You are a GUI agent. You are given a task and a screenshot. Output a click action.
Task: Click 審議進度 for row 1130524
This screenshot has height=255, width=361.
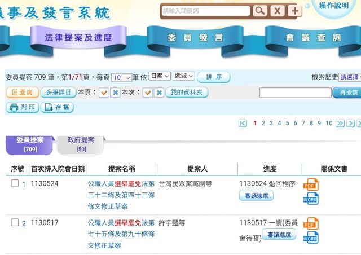[x=257, y=196]
